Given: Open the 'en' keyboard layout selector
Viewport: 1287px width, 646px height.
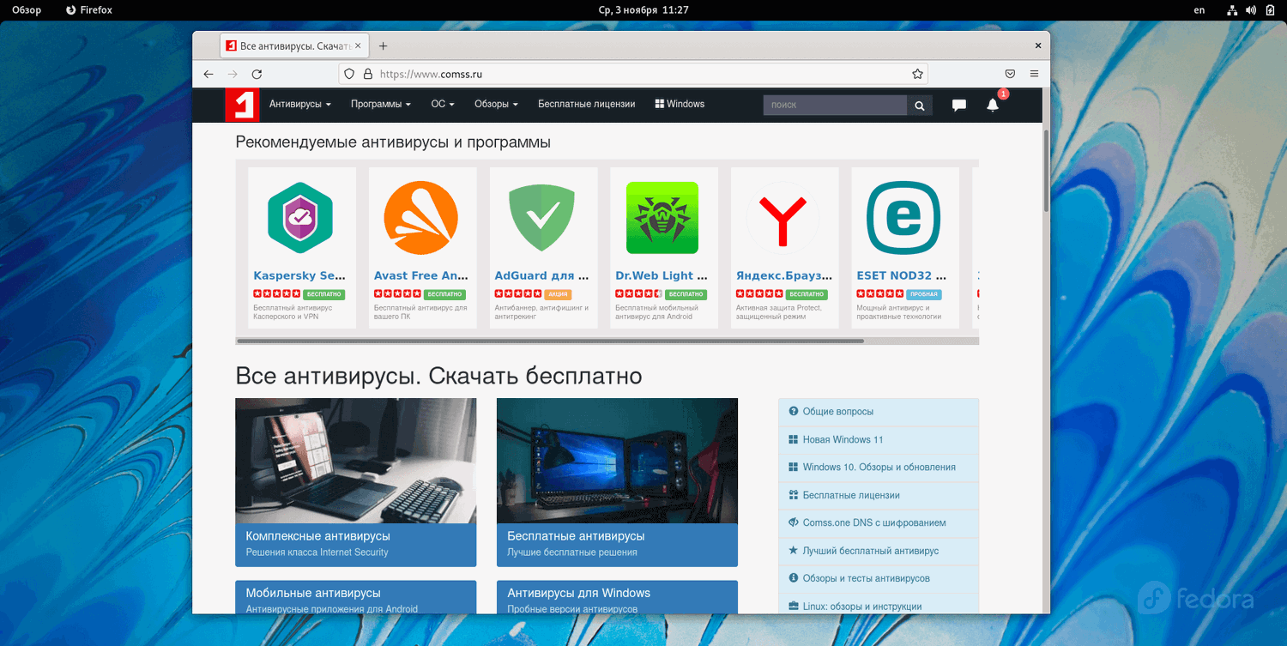Looking at the screenshot, I should click(1199, 10).
